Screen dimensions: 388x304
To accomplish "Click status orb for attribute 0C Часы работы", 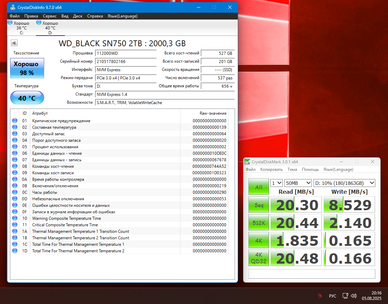I will coord(15,192).
